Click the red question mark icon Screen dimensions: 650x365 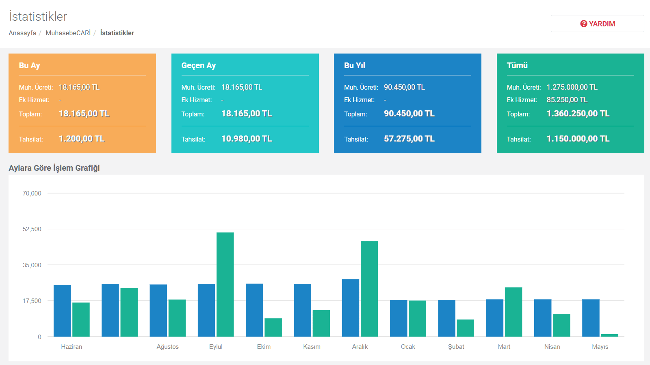584,24
